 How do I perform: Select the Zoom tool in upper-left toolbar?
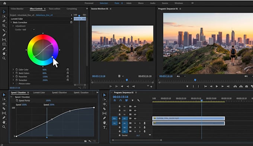[x=4, y=58]
